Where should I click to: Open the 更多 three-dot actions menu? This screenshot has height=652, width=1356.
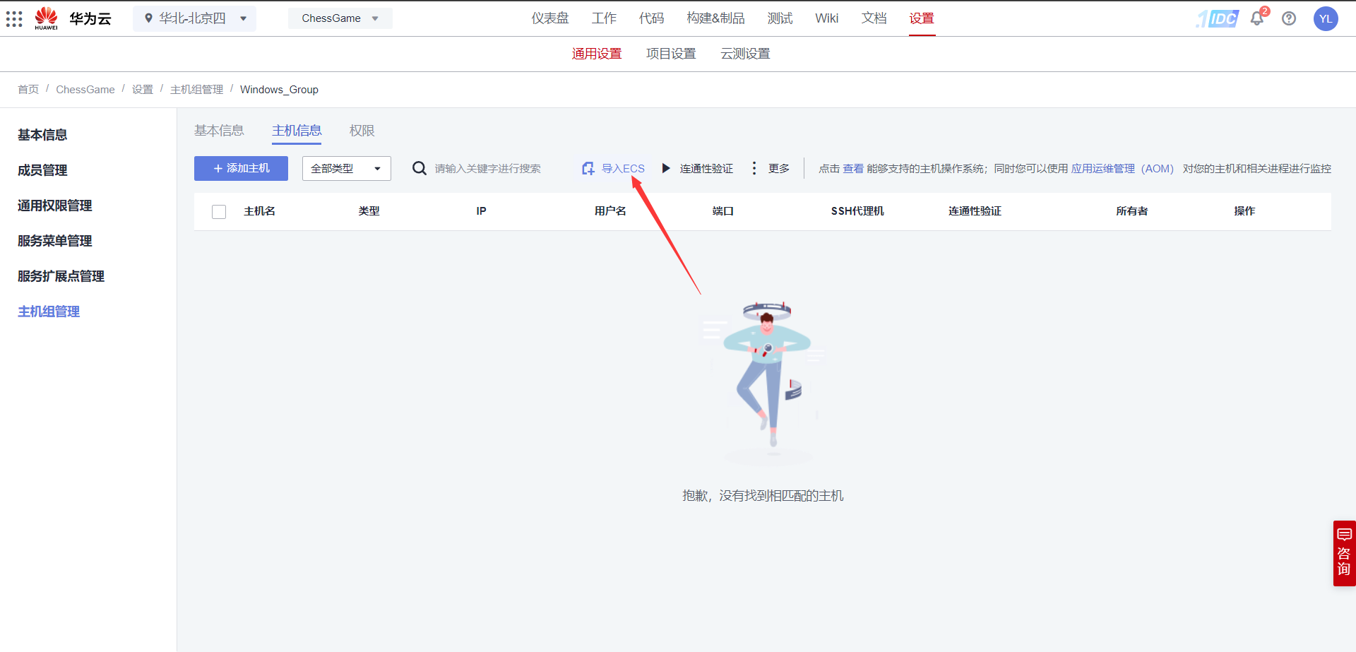pyautogui.click(x=754, y=168)
